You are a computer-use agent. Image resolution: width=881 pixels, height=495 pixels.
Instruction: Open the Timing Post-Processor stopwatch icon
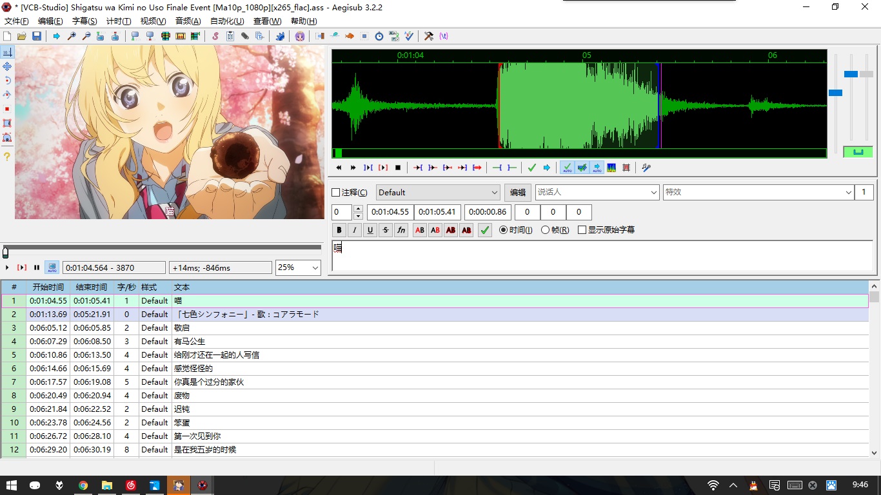379,36
